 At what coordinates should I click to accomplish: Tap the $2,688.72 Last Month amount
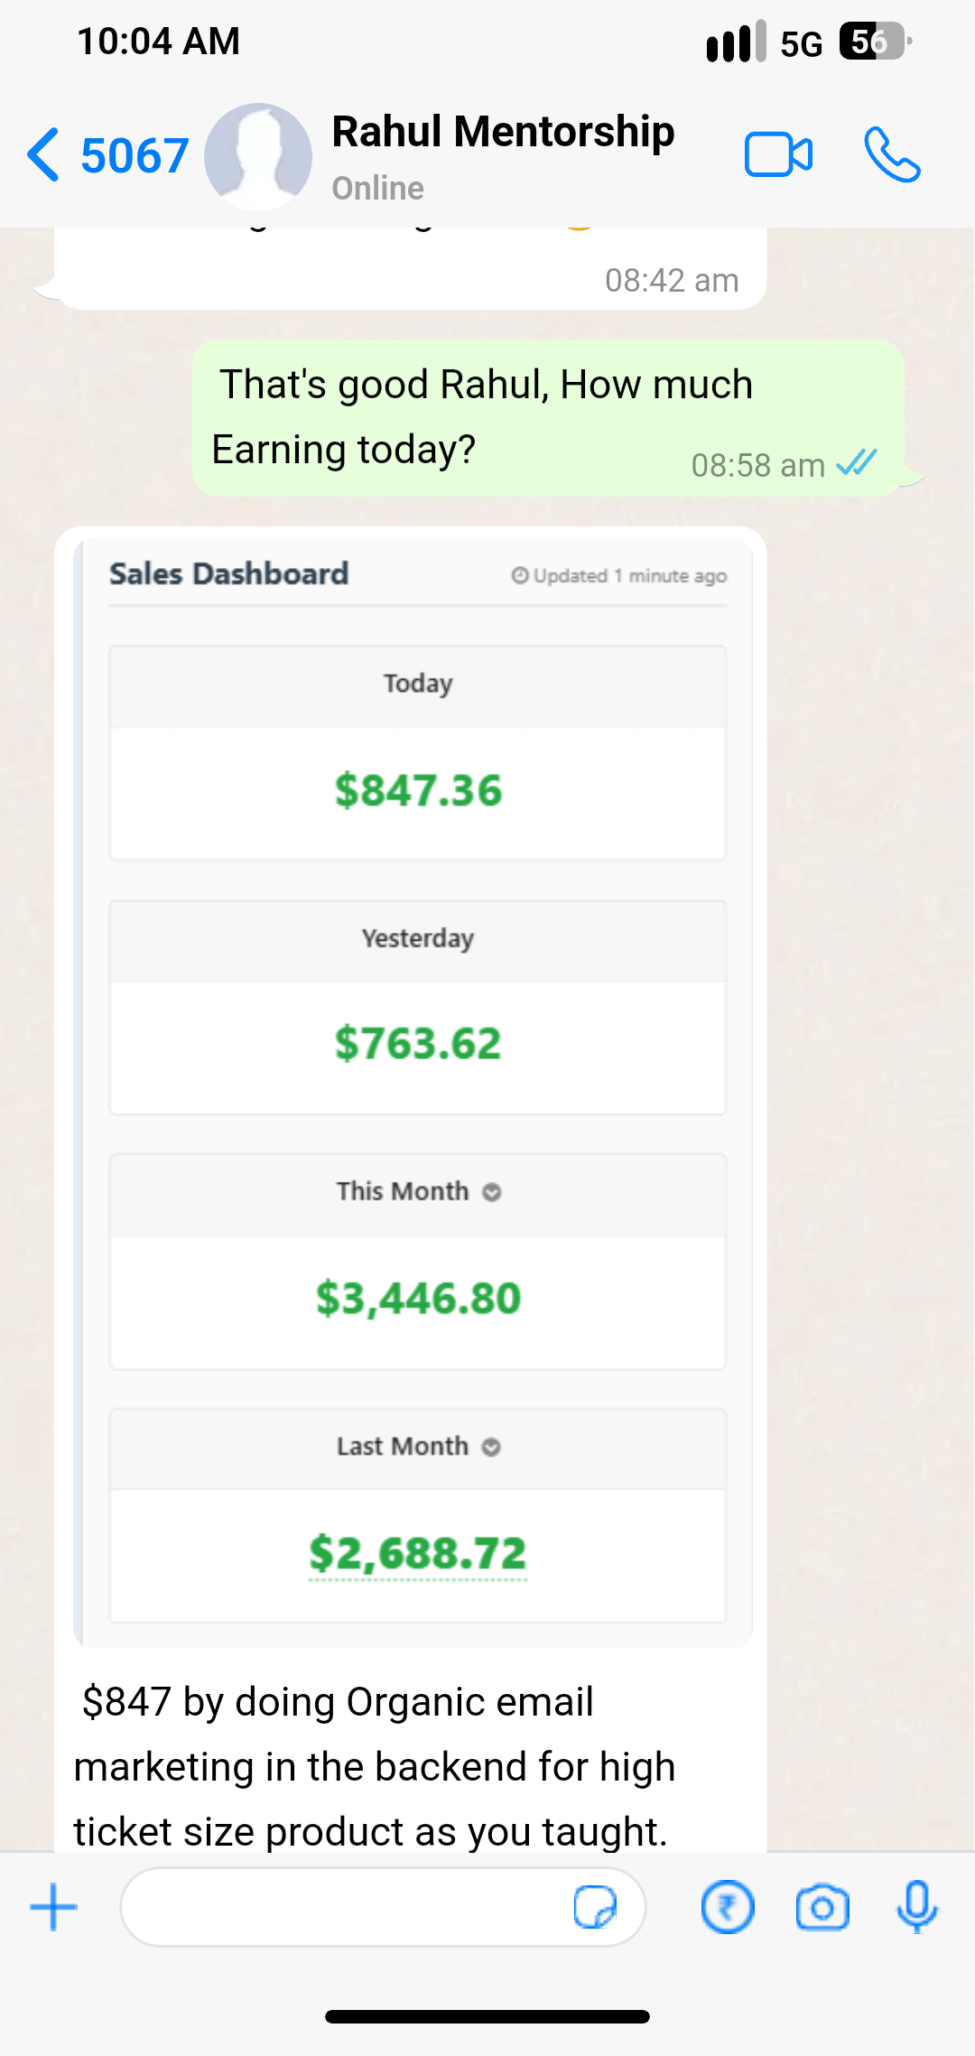click(418, 1554)
